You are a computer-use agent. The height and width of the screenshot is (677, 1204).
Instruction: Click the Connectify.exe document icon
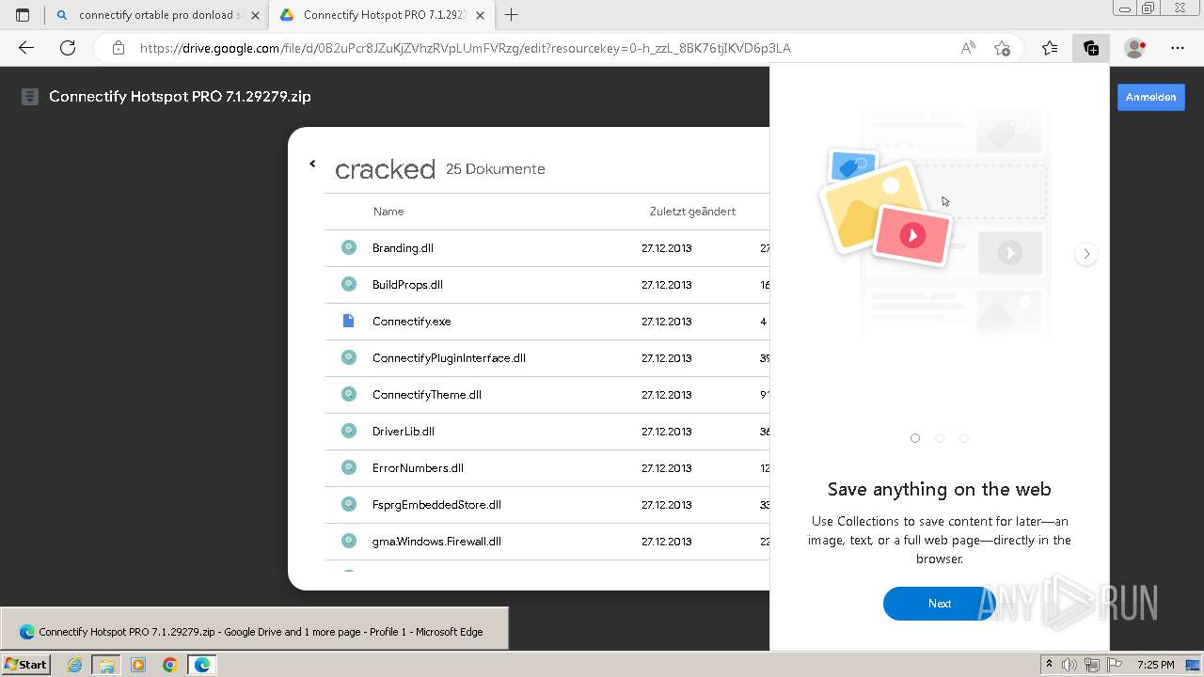tap(349, 321)
